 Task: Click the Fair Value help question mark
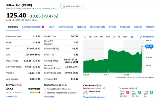coord(17,85)
